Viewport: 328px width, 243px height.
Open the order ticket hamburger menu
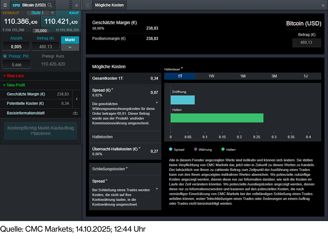5,5
